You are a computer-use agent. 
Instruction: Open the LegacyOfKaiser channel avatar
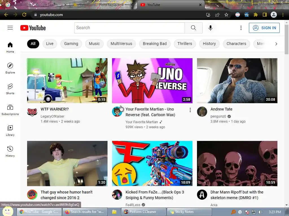[x=32, y=112]
